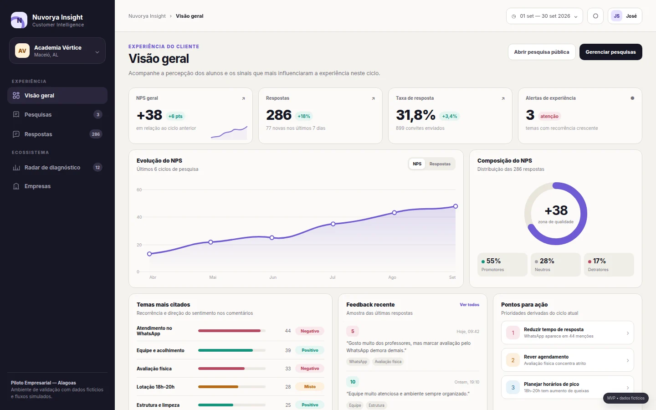Open NPS geral card arrow icon
Viewport: 656px width, 410px height.
(x=243, y=98)
